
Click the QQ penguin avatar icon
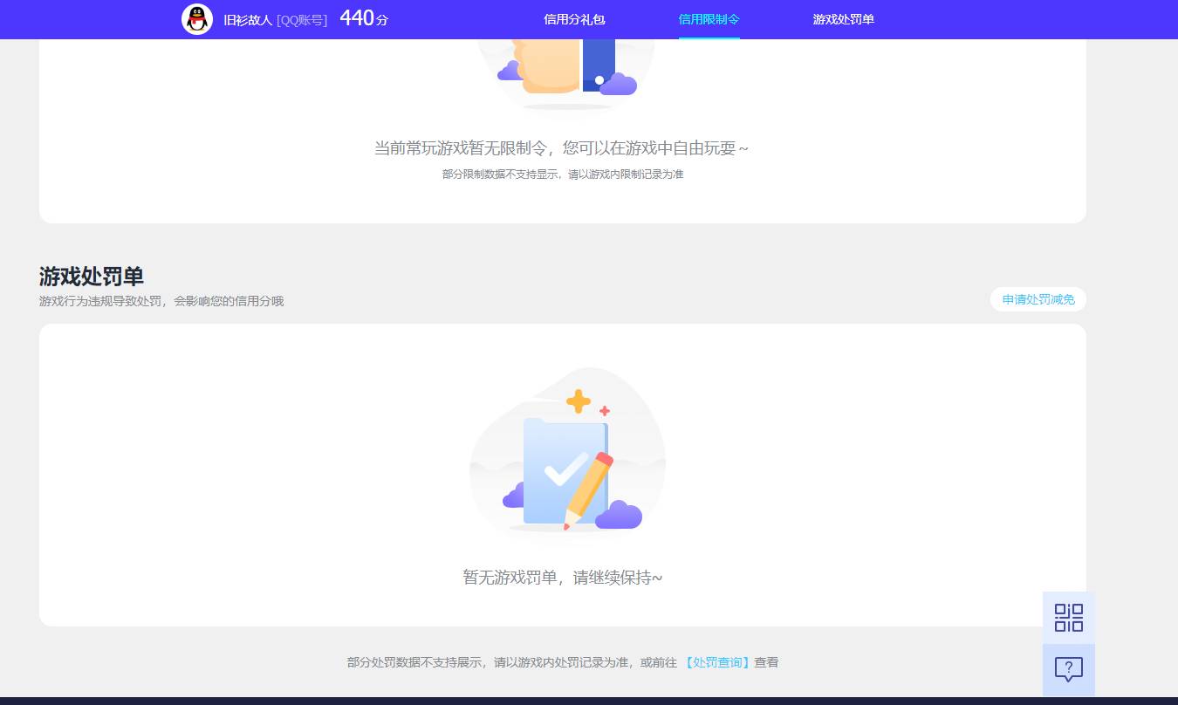click(197, 18)
